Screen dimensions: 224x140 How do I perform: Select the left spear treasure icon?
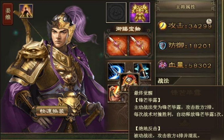tap(117, 46)
